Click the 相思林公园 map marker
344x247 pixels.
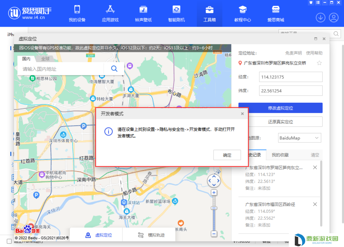click(32, 78)
